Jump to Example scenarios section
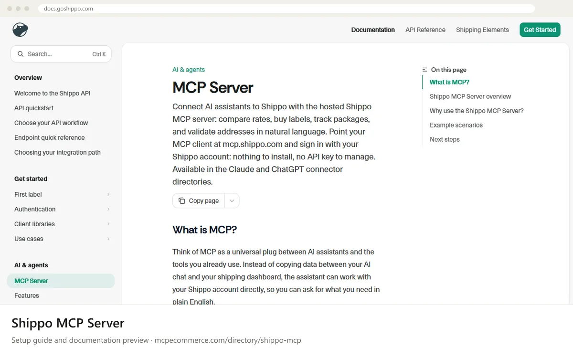Image resolution: width=573 pixels, height=358 pixels. point(456,125)
